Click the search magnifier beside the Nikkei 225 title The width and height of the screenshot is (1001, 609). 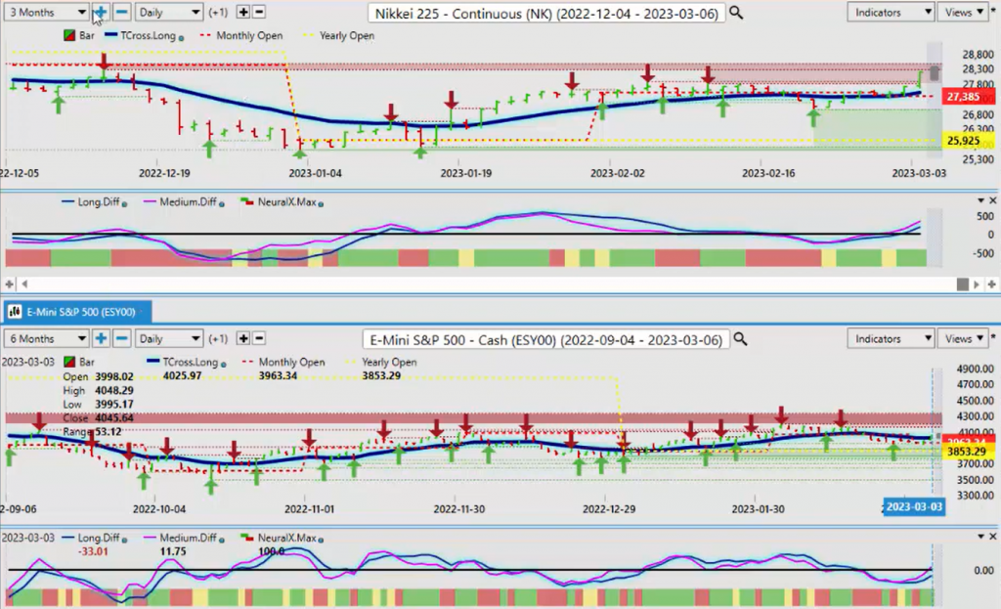coord(736,13)
